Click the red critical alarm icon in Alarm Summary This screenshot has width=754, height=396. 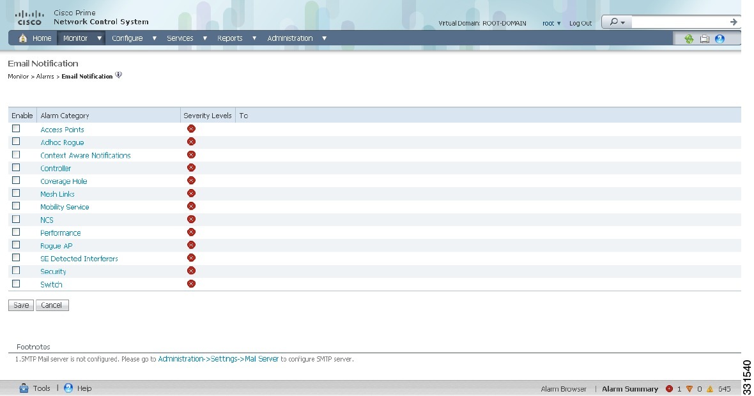[x=669, y=389]
